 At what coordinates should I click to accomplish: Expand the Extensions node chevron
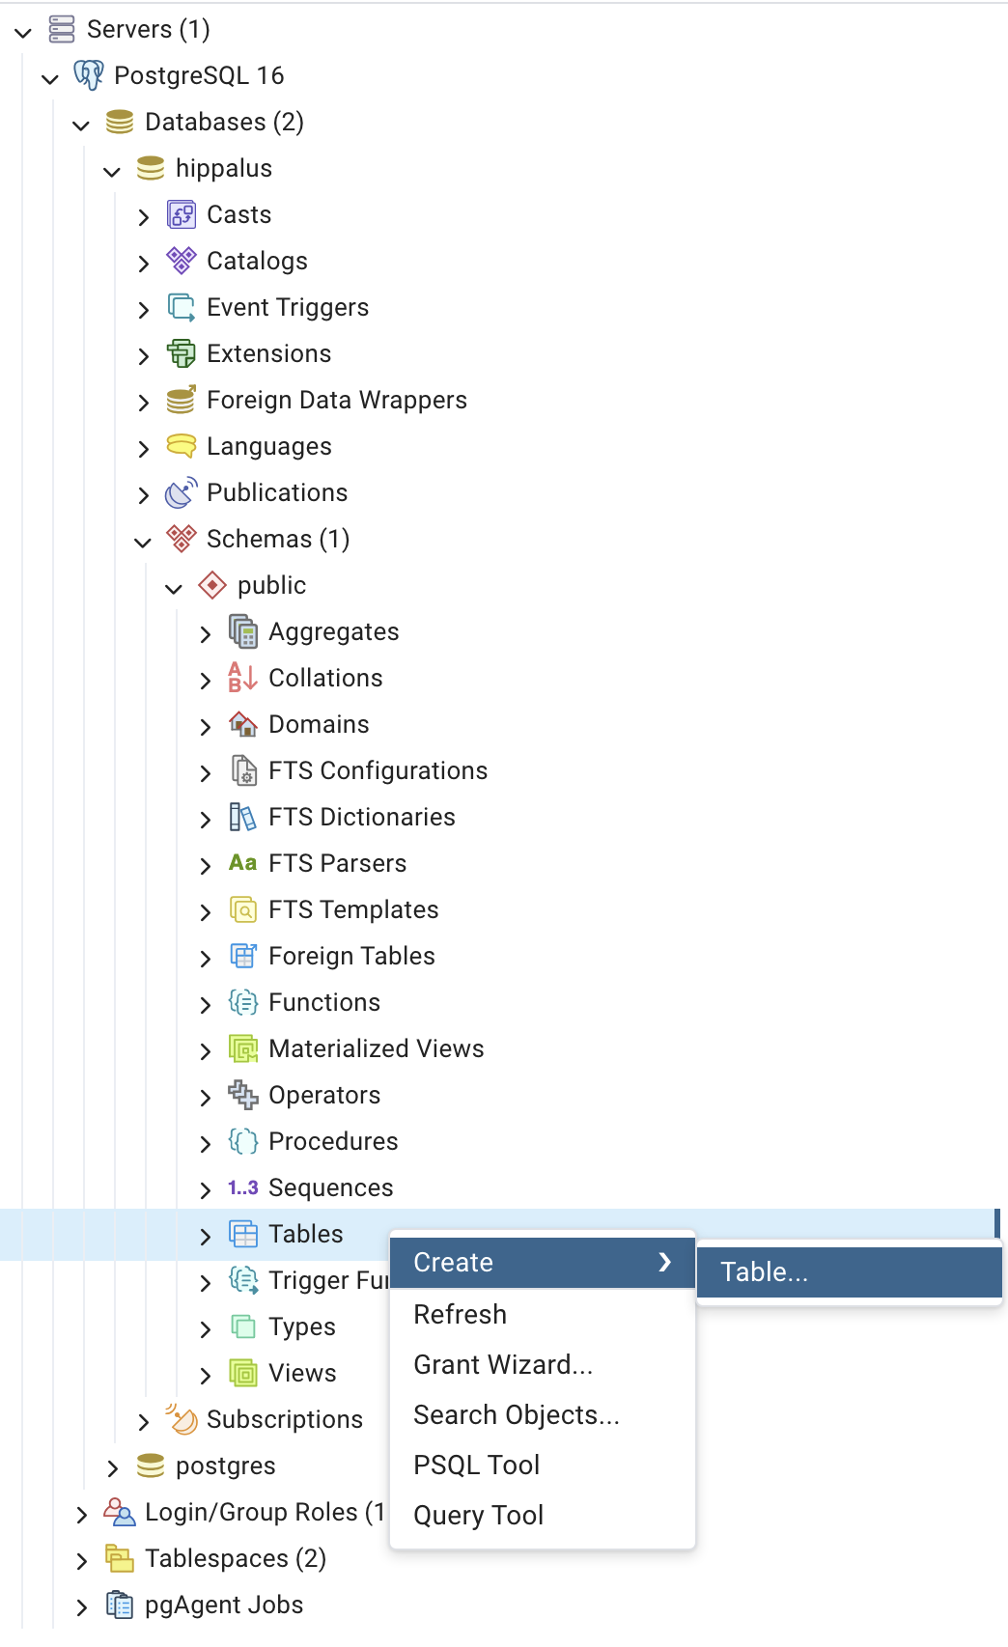[x=143, y=356]
